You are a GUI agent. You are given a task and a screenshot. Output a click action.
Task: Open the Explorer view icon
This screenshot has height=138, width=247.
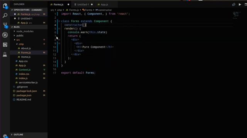coord(5,6)
